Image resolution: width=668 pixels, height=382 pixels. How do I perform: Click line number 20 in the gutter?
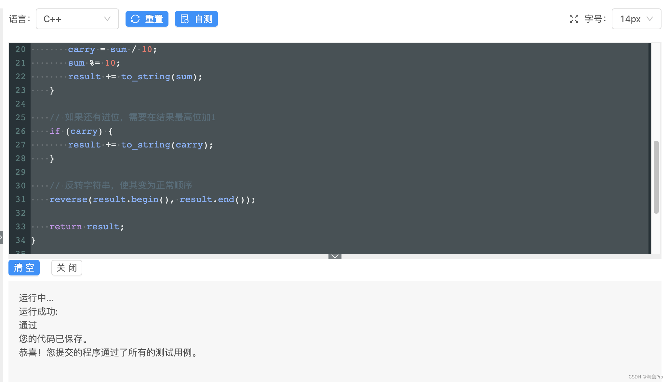(x=20, y=49)
